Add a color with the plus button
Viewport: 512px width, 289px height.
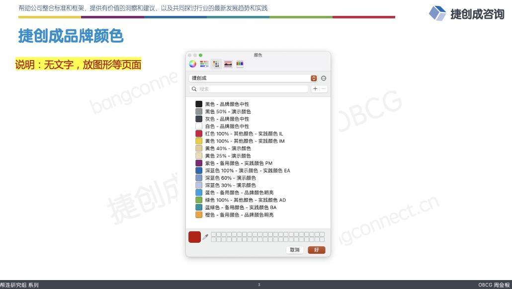click(x=315, y=89)
